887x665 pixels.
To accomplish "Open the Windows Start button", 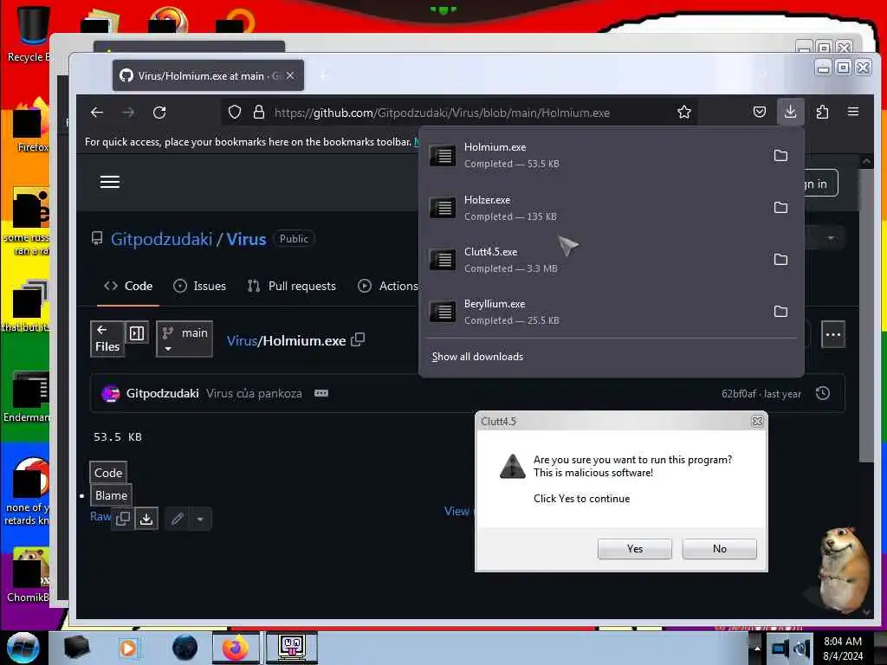I will point(23,648).
